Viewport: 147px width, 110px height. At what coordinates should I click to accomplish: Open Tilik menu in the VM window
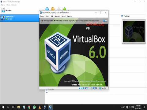tap(52, 16)
